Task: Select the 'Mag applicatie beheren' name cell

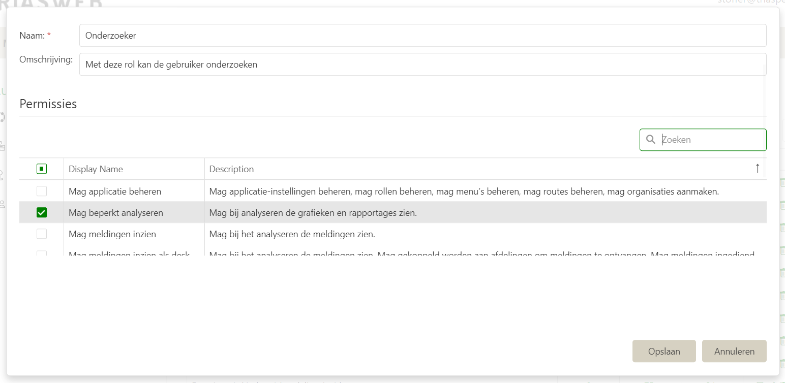Action: (115, 191)
